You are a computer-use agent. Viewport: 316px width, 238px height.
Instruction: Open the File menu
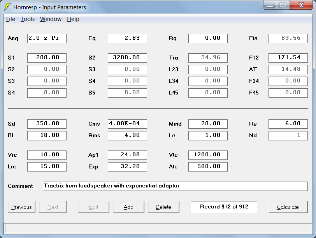[11, 19]
